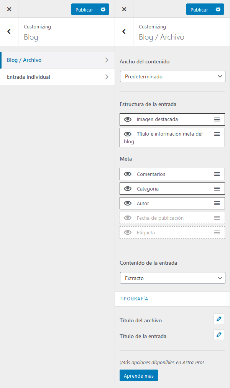The height and width of the screenshot is (388, 230).
Task: Open the Extracto content dropdown
Action: tap(172, 277)
